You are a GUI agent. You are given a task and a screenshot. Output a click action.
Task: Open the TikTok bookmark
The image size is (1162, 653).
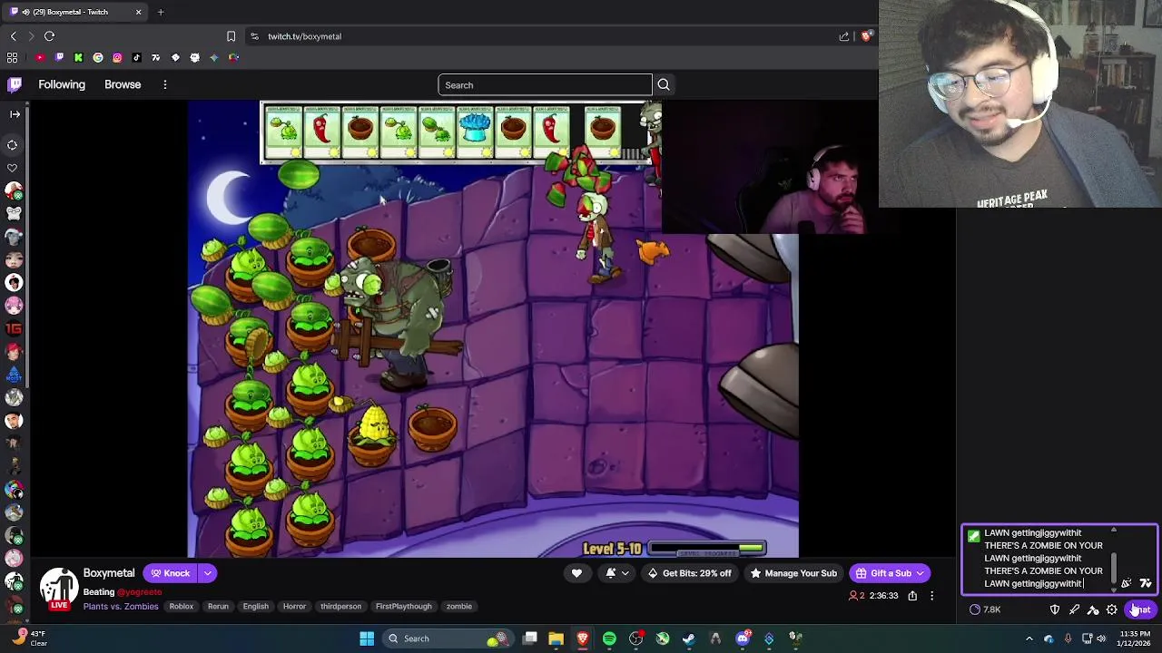136,58
